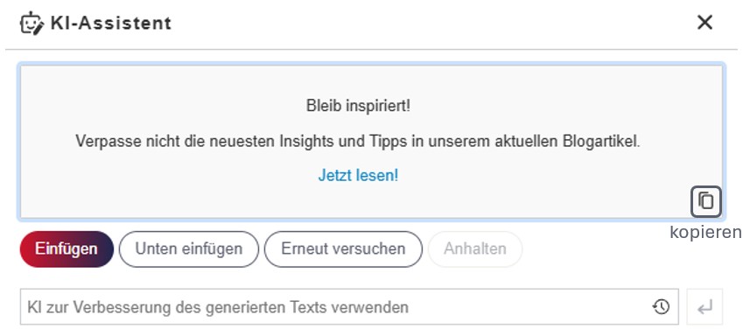Click the red Einfügen button

(x=67, y=249)
